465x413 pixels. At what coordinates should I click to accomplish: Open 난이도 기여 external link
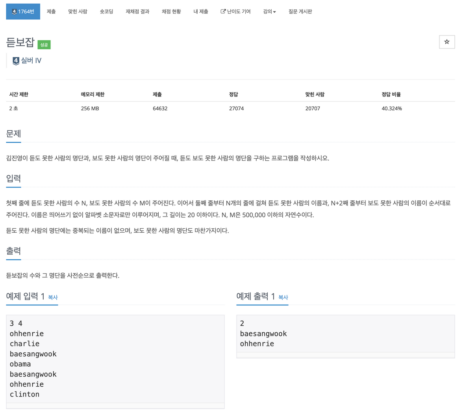tap(236, 11)
